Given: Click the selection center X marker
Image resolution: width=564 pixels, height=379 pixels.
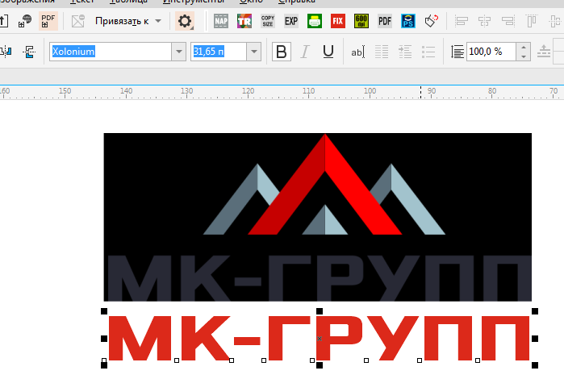Looking at the screenshot, I should (x=320, y=339).
